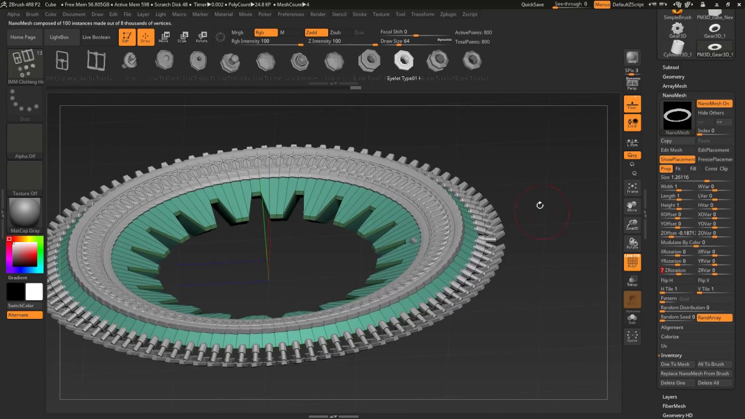
Task: Expand the Layers section
Action: tap(669, 397)
